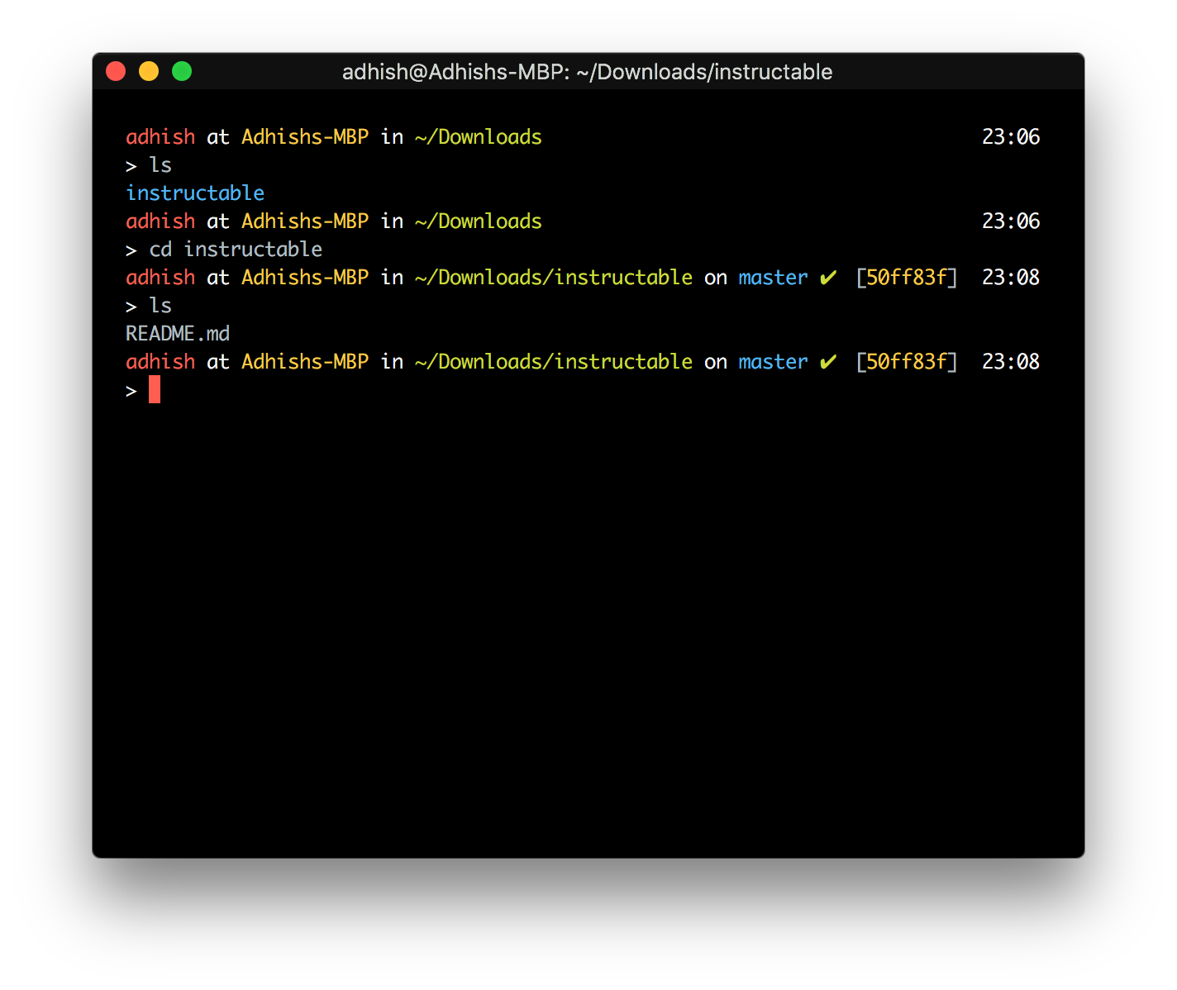Click the master branch label
The height and width of the screenshot is (990, 1177).
tap(772, 278)
